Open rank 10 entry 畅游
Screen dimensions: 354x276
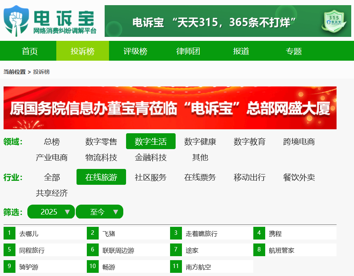point(128,267)
